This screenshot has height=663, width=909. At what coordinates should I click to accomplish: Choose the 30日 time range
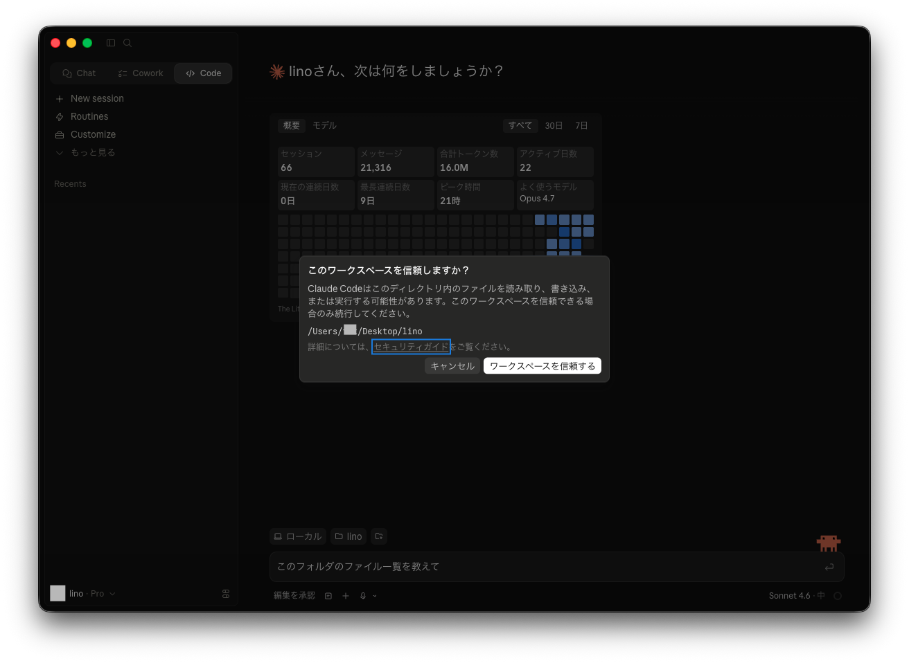click(x=554, y=126)
